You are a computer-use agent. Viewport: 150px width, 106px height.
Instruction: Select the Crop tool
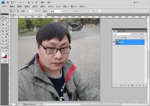point(3,24)
